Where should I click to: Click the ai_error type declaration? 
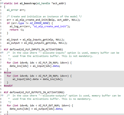coord(12,10)
